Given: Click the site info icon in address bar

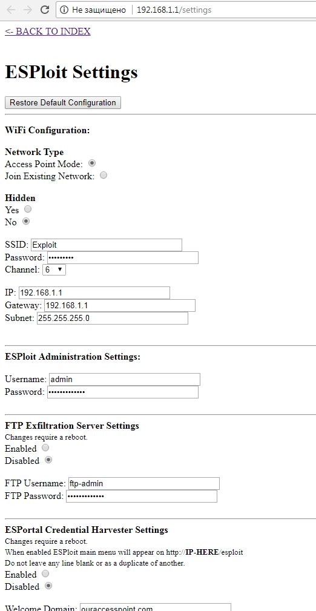Looking at the screenshot, I should pyautogui.click(x=64, y=10).
